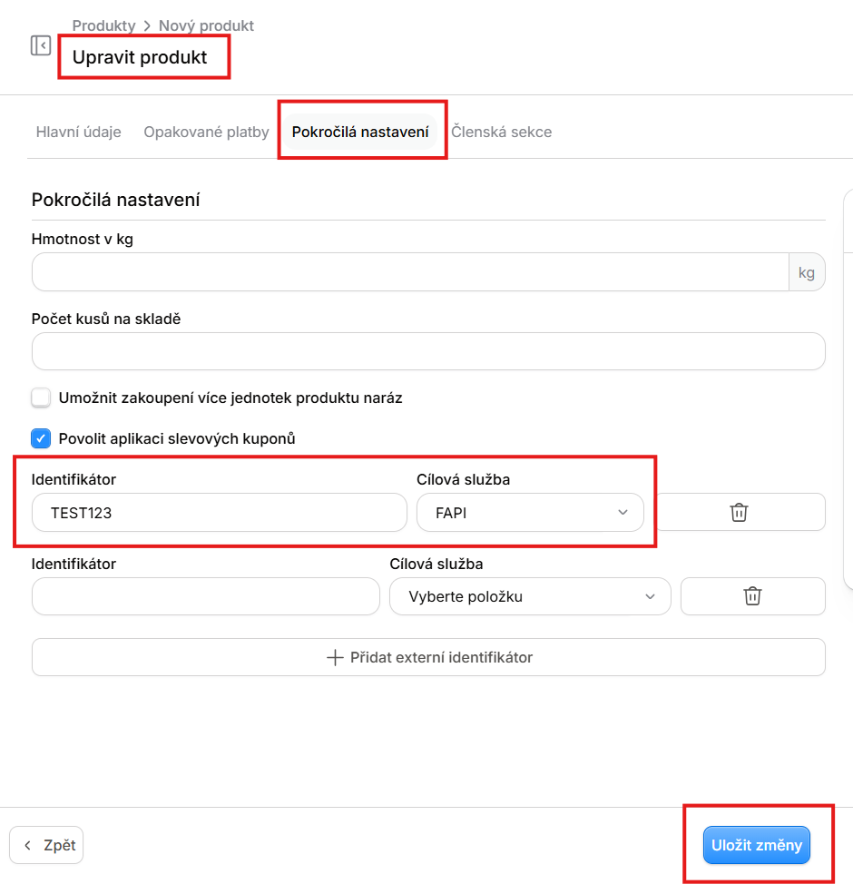The image size is (853, 884).
Task: Click the TEST123 identifier field
Action: coord(220,513)
